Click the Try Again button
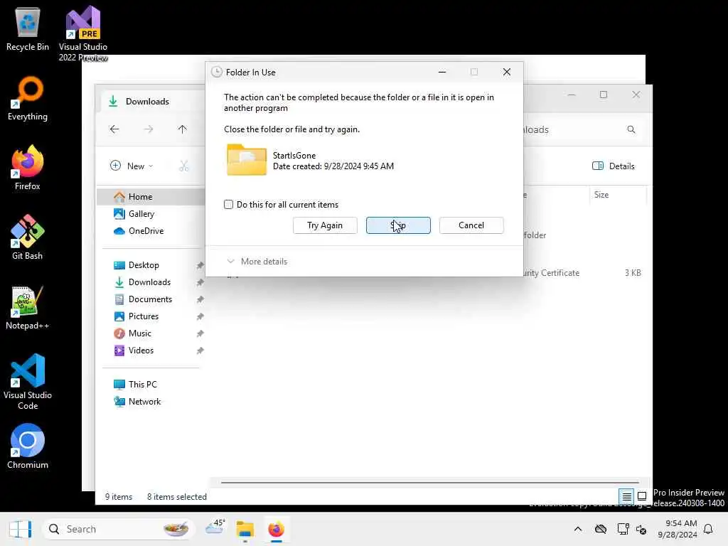This screenshot has height=546, width=728. [325, 225]
